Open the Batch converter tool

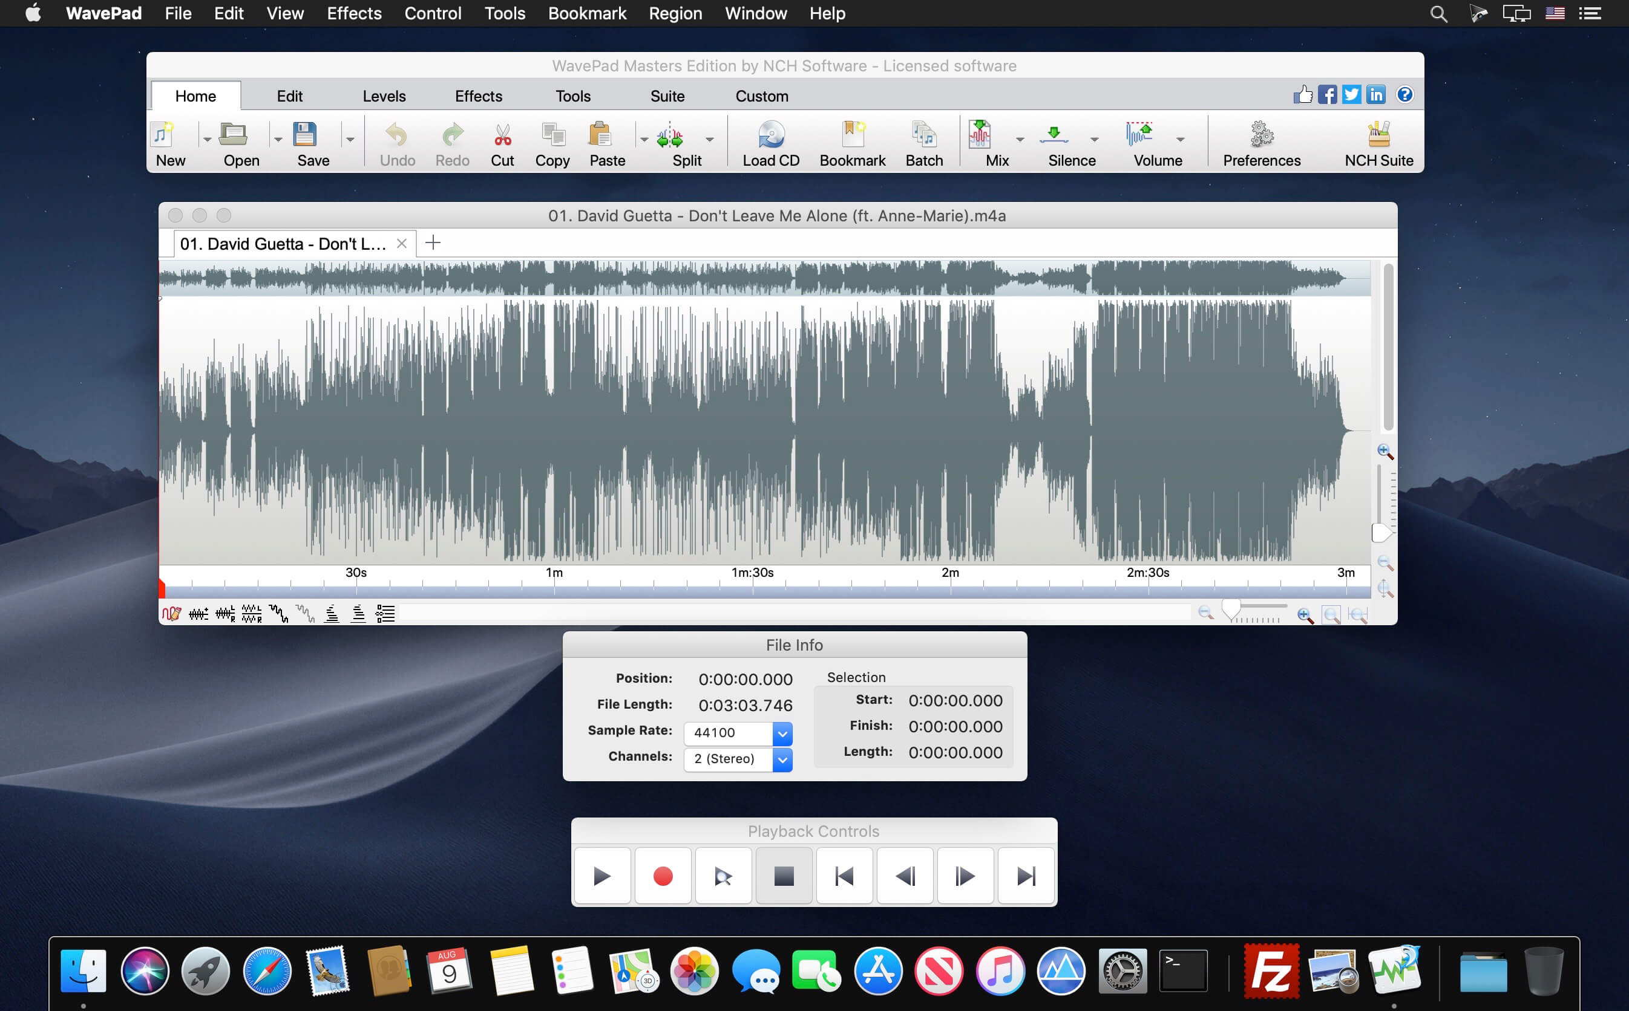[924, 135]
